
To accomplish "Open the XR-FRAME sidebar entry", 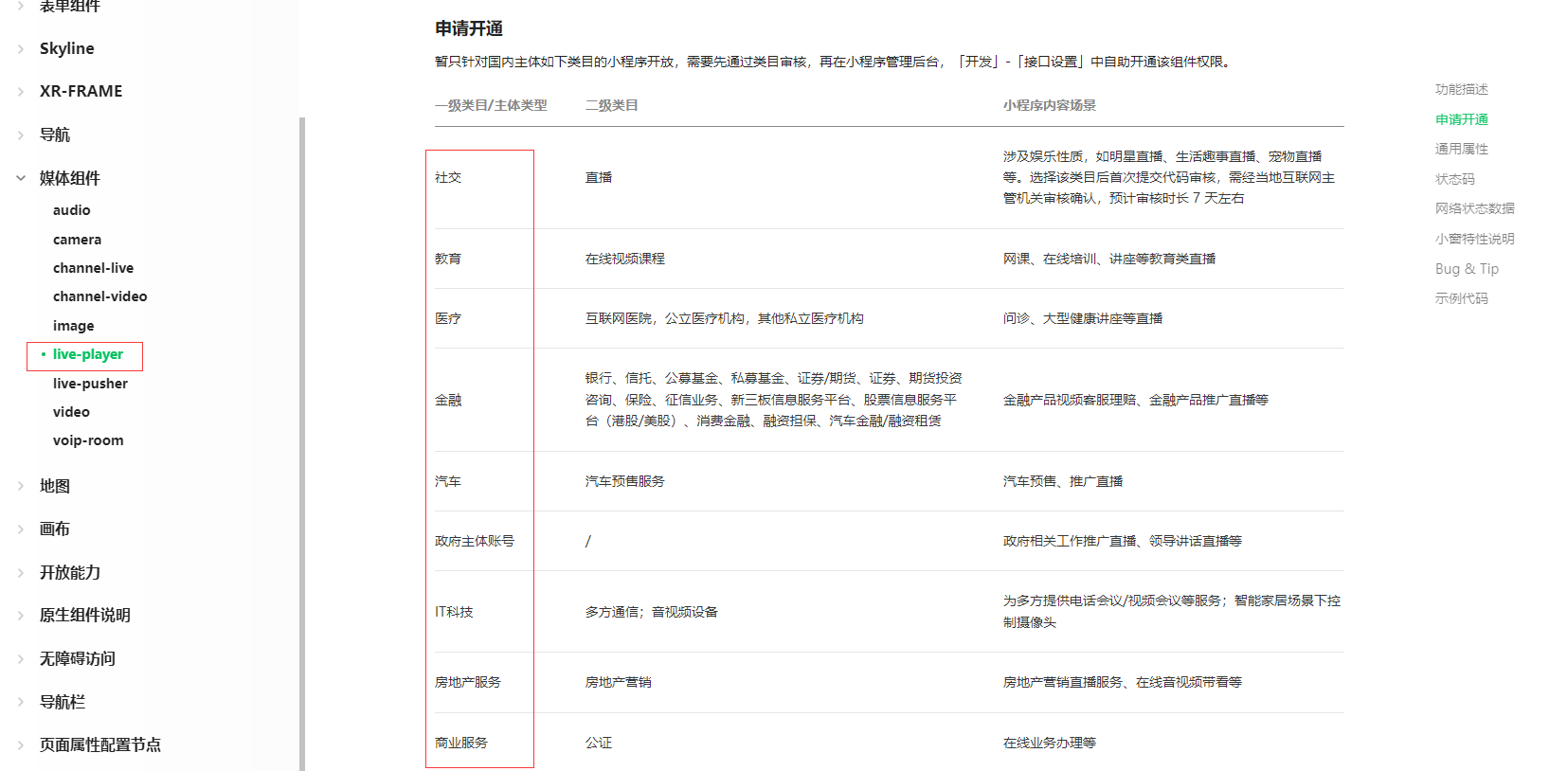I will pos(81,91).
